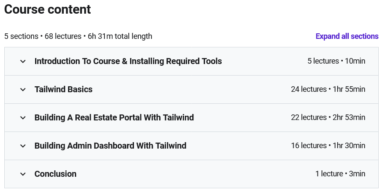Open the Admin Dashboard section via chevron
Image resolution: width=383 pixels, height=193 pixels.
pyautogui.click(x=23, y=146)
